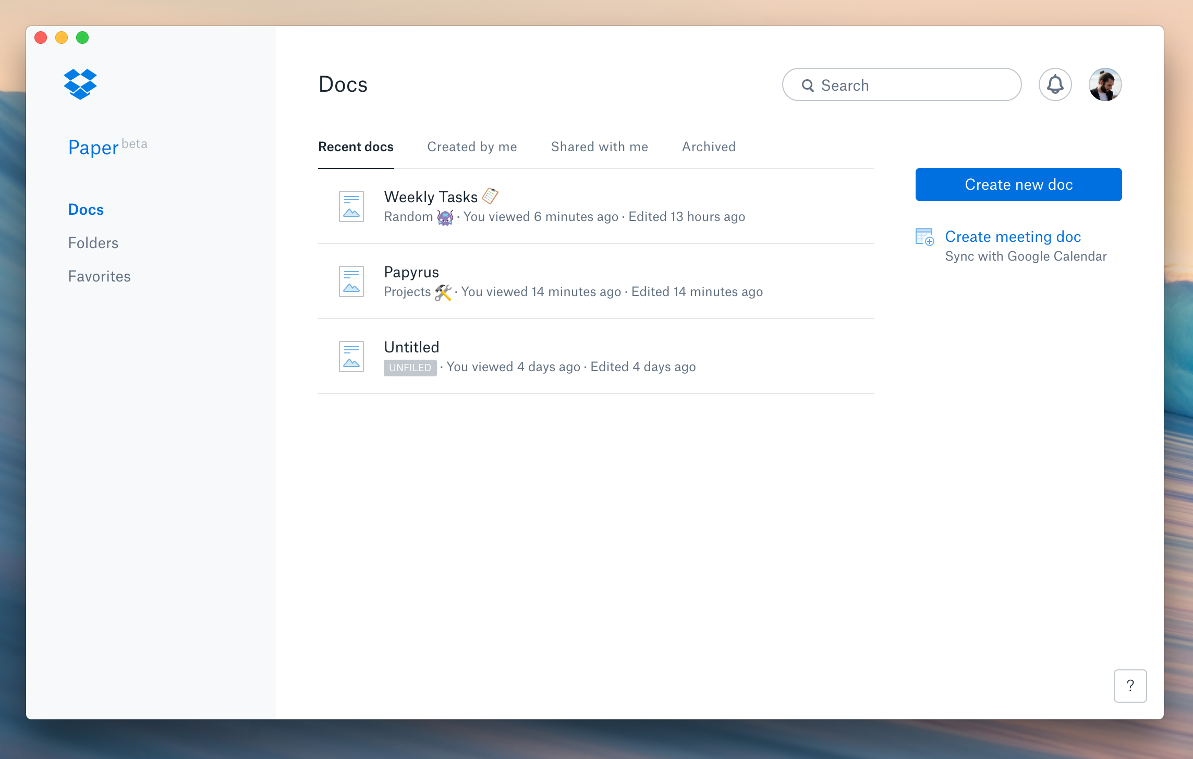Viewport: 1193px width, 759px height.
Task: Click the Weekly Tasks document icon
Action: coord(351,206)
